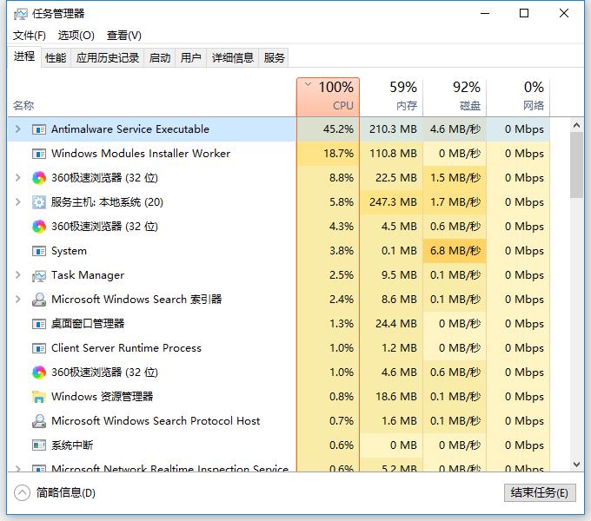Screen dimensions: 591x521
Task: Switch to the 启动 tab
Action: click(159, 58)
